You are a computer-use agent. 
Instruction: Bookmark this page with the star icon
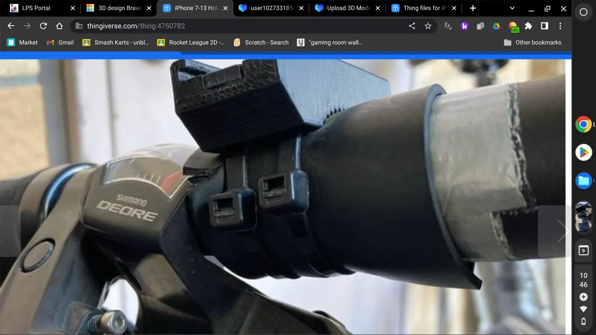point(428,26)
